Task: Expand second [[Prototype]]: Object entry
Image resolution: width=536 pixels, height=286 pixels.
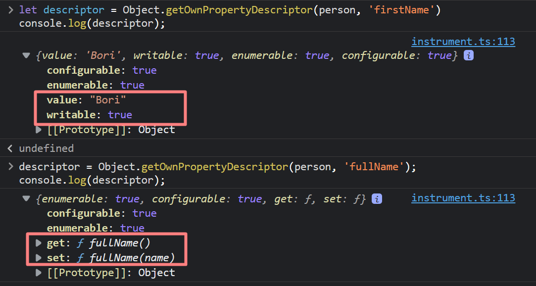Action: [39, 273]
